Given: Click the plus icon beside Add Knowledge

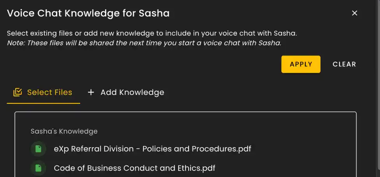Looking at the screenshot, I should coord(91,93).
